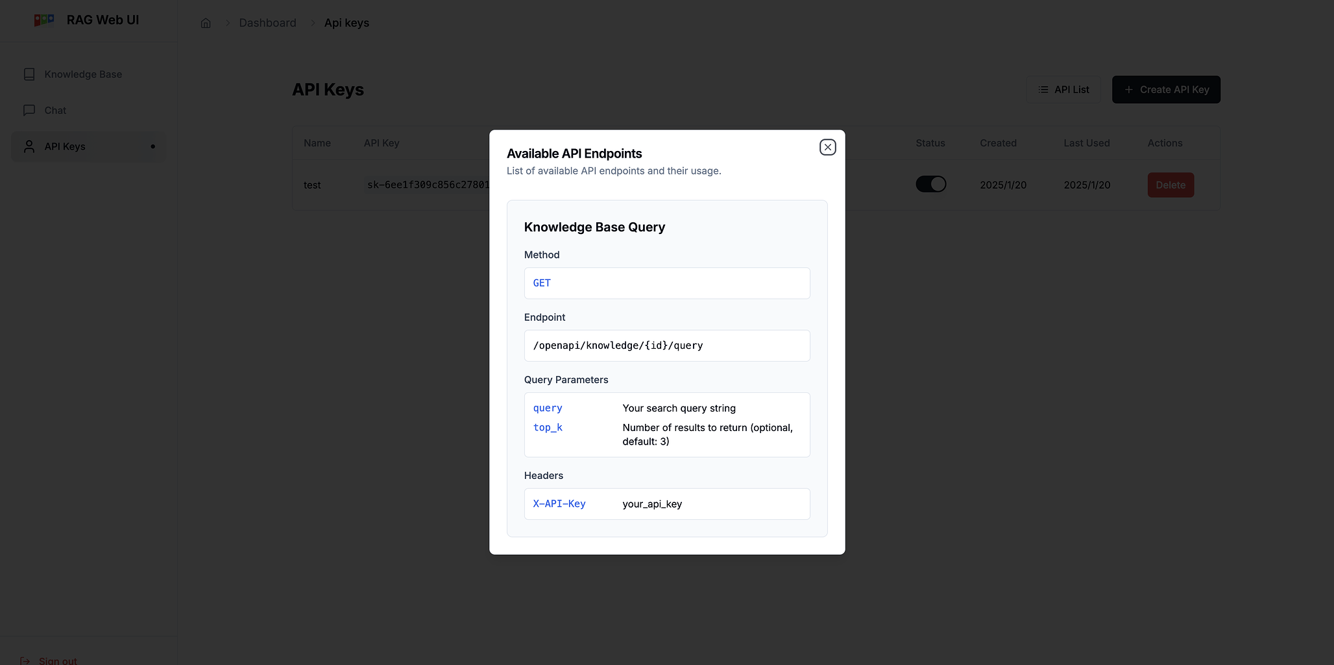Click the home icon in breadcrumb
1334x665 pixels.
click(x=206, y=23)
